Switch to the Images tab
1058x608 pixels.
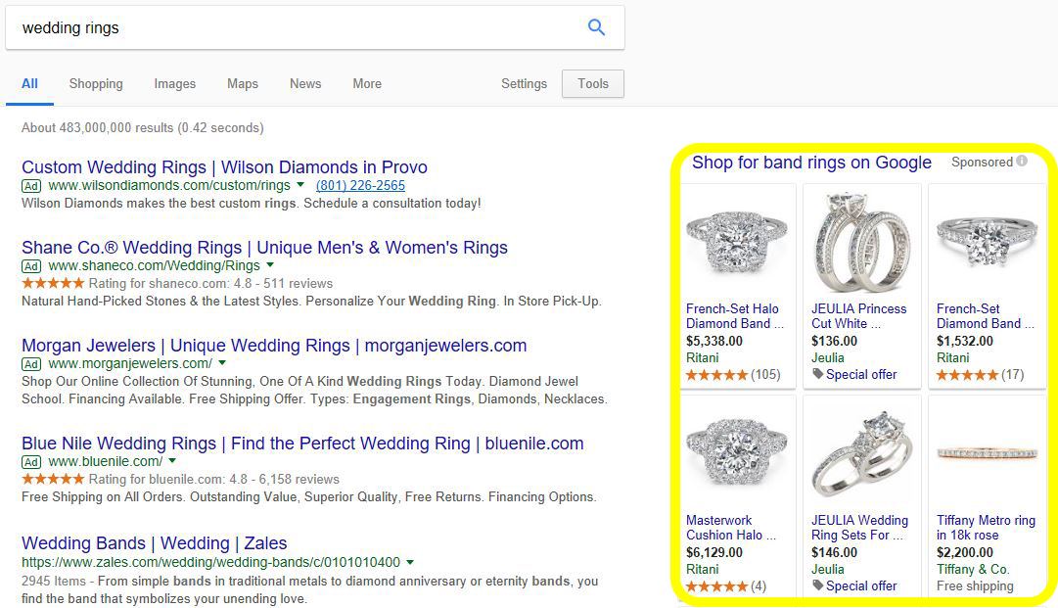tap(175, 83)
